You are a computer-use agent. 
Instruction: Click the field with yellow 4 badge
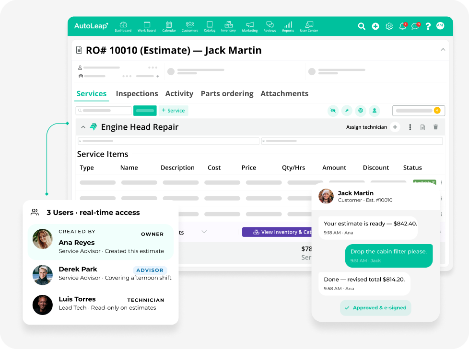tap(419, 111)
